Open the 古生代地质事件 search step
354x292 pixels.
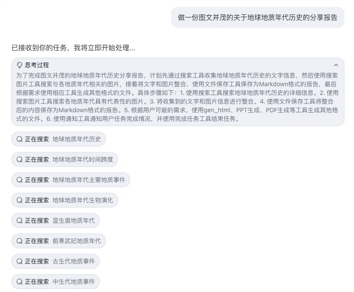coord(56,261)
